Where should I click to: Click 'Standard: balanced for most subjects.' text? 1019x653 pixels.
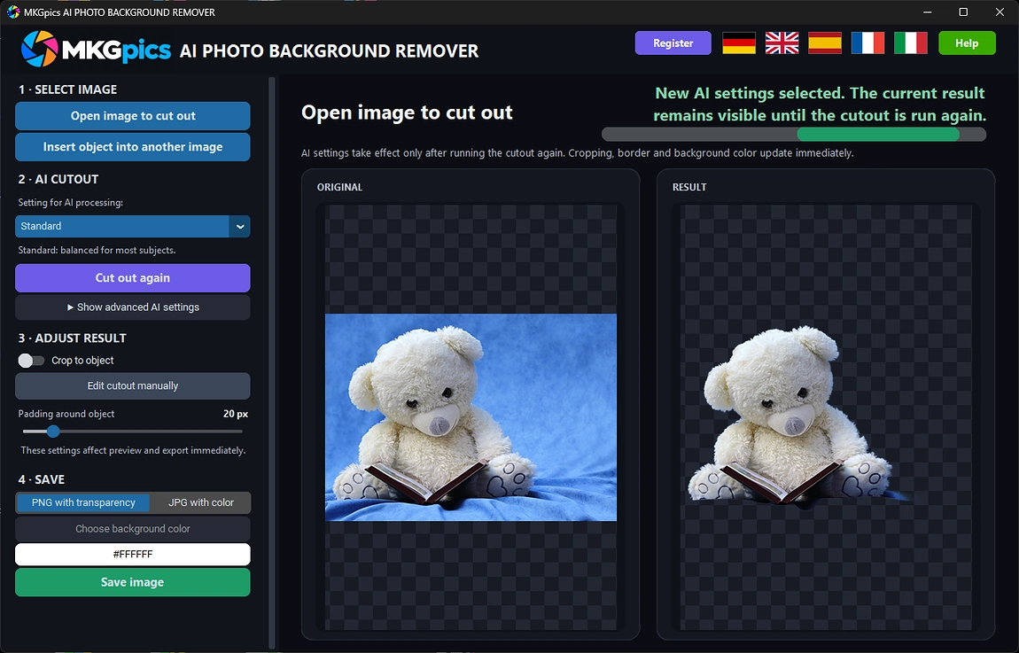tap(97, 250)
